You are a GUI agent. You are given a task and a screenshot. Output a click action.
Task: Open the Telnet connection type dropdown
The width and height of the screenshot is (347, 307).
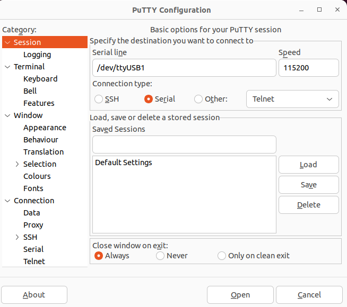point(292,99)
